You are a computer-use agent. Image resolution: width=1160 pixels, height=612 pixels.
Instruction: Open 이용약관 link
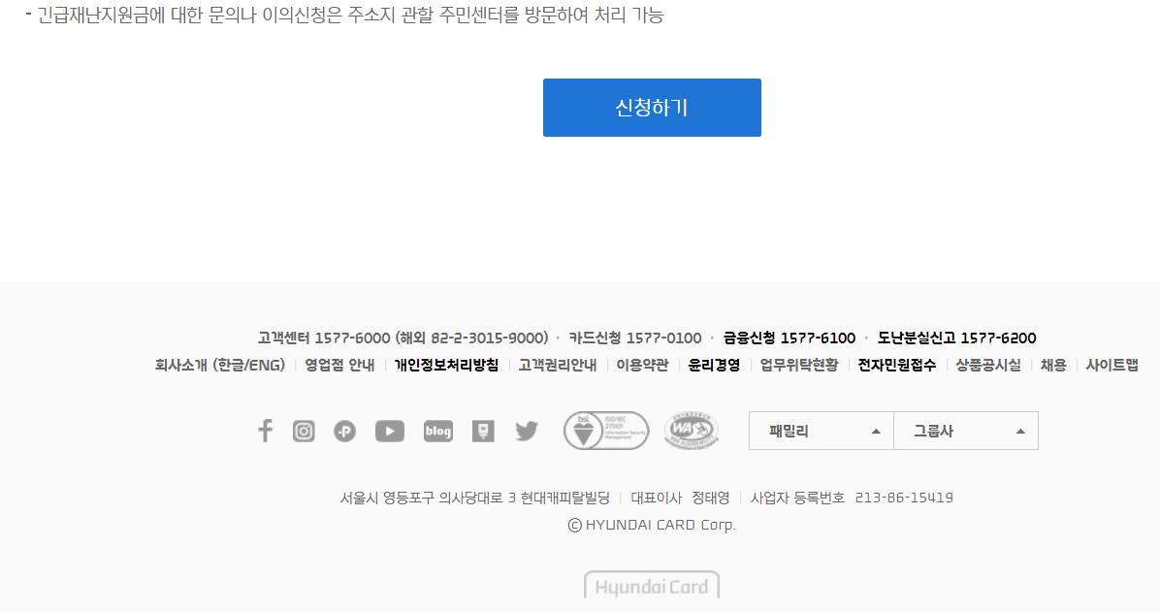(x=642, y=365)
